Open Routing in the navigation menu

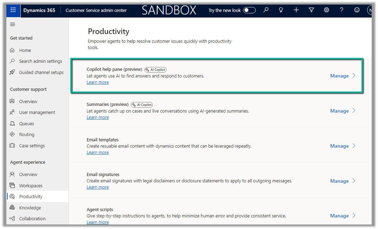pos(27,135)
